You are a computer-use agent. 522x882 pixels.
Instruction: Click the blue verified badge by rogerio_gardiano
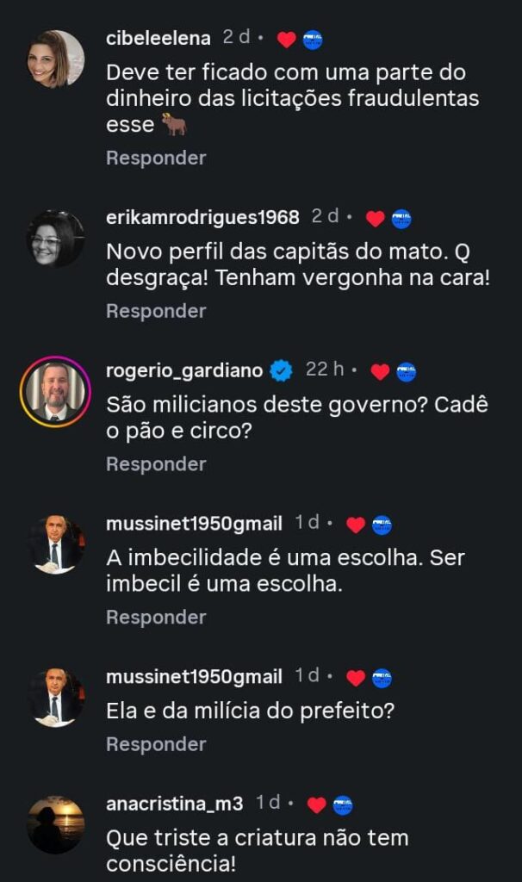[281, 370]
